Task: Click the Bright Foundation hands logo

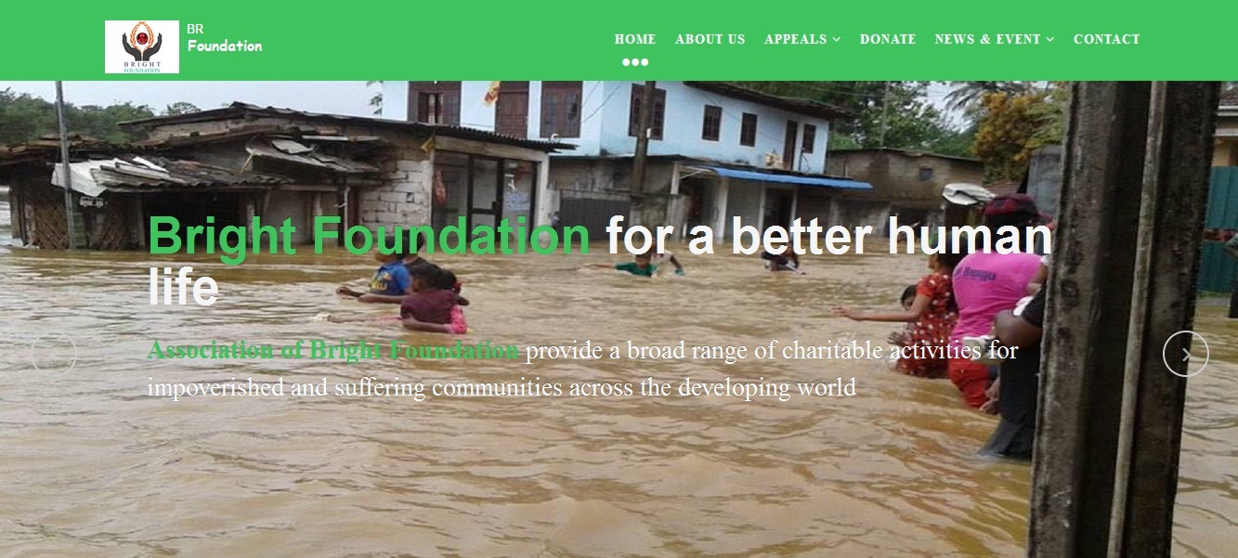Action: click(x=142, y=46)
